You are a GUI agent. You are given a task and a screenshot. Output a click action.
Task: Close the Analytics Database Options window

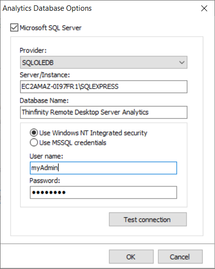(x=204, y=8)
